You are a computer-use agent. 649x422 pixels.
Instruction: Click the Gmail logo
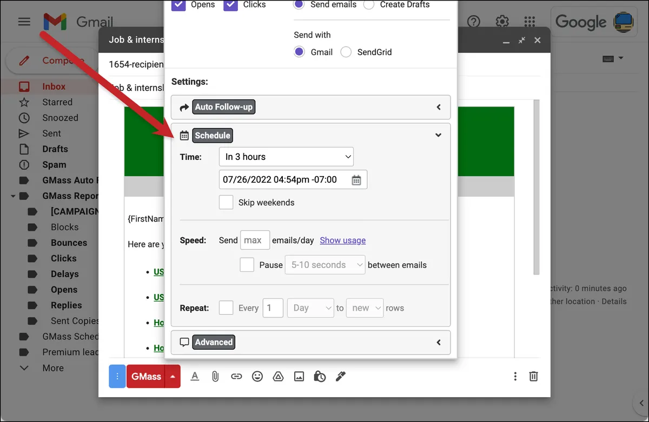point(78,22)
